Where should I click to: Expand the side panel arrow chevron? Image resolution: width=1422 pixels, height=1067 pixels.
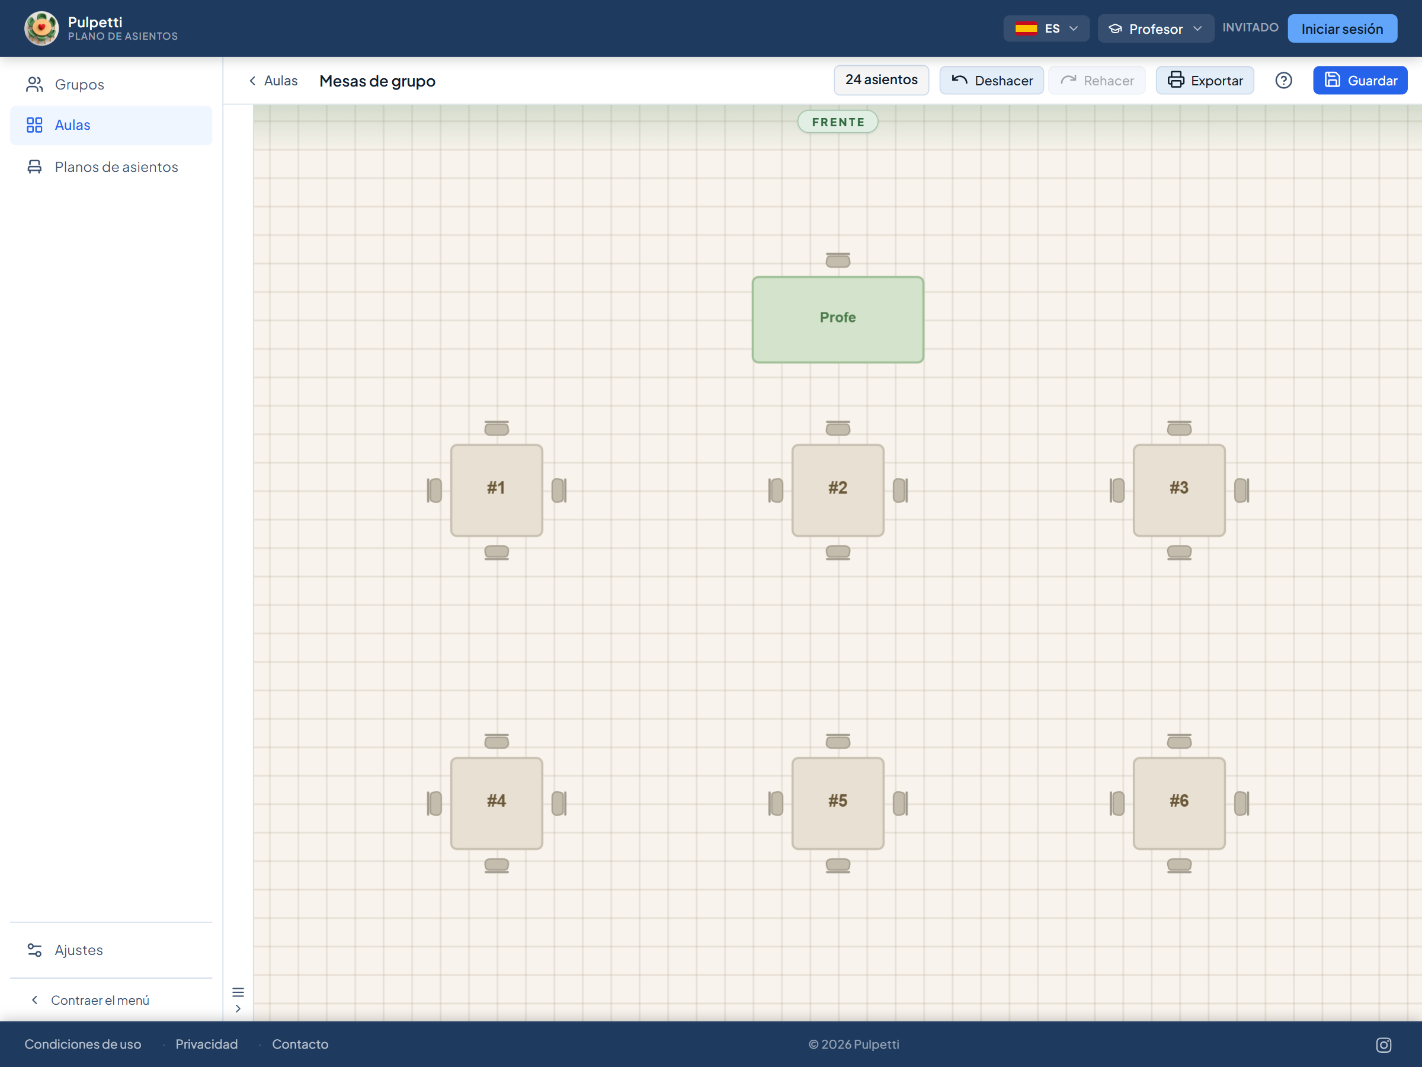[238, 1008]
